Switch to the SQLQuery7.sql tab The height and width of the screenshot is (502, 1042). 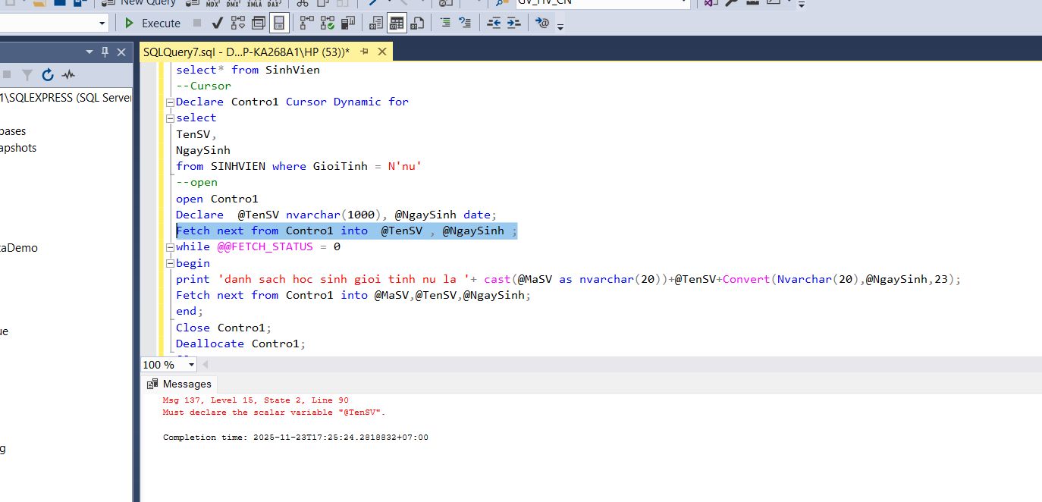click(246, 52)
